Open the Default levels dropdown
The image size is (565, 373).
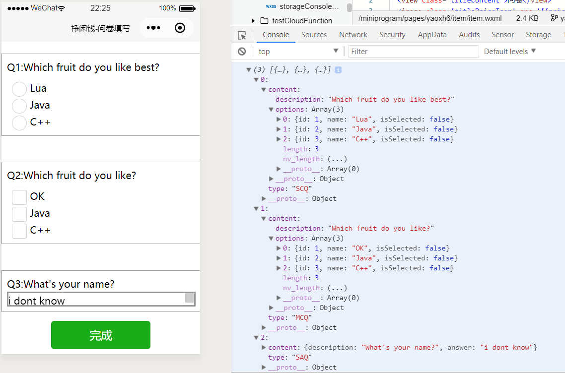pos(510,52)
